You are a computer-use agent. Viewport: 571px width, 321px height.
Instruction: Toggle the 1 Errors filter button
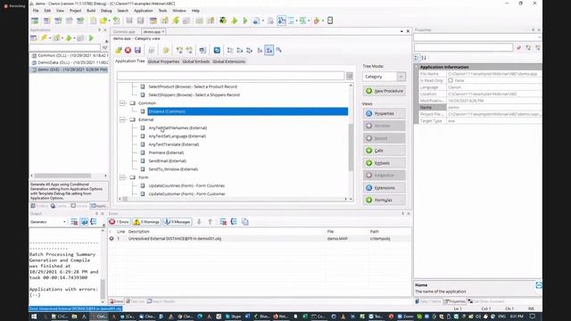tap(119, 222)
